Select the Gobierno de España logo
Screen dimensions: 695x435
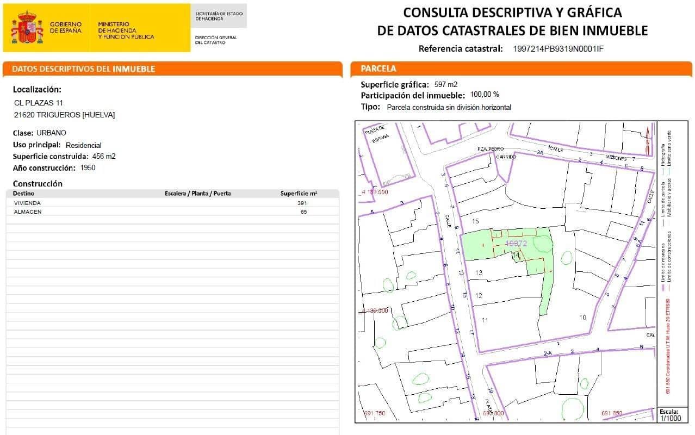click(67, 26)
